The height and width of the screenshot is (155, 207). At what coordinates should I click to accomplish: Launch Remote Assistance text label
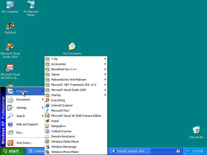tap(63, 136)
